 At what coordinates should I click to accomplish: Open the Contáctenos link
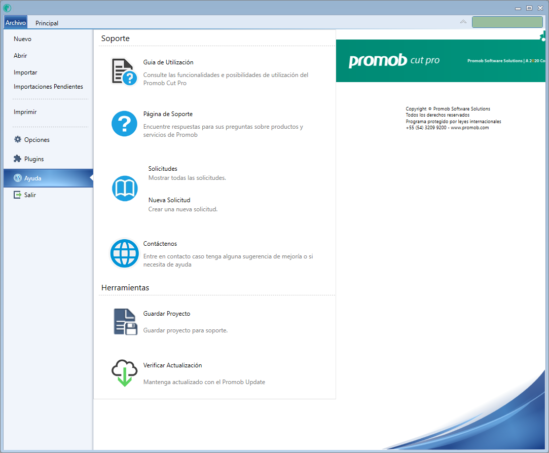coord(160,244)
